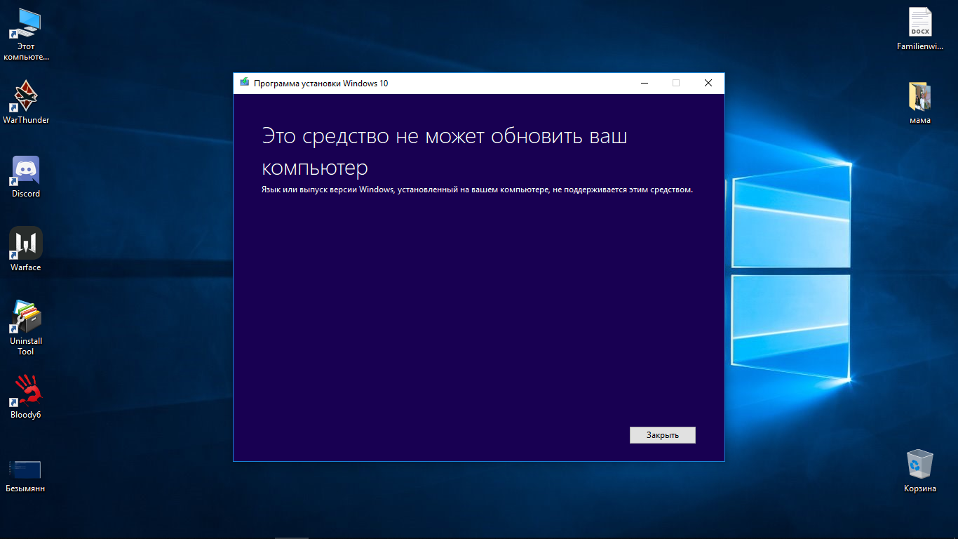Click the Закрыть button in the setup dialog
The image size is (958, 539).
click(x=662, y=435)
